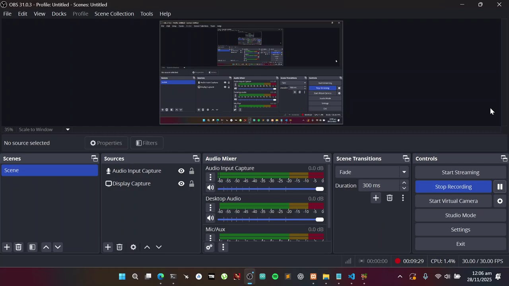The image size is (509, 286).
Task: Hide the Display Capture source
Action: click(x=181, y=184)
